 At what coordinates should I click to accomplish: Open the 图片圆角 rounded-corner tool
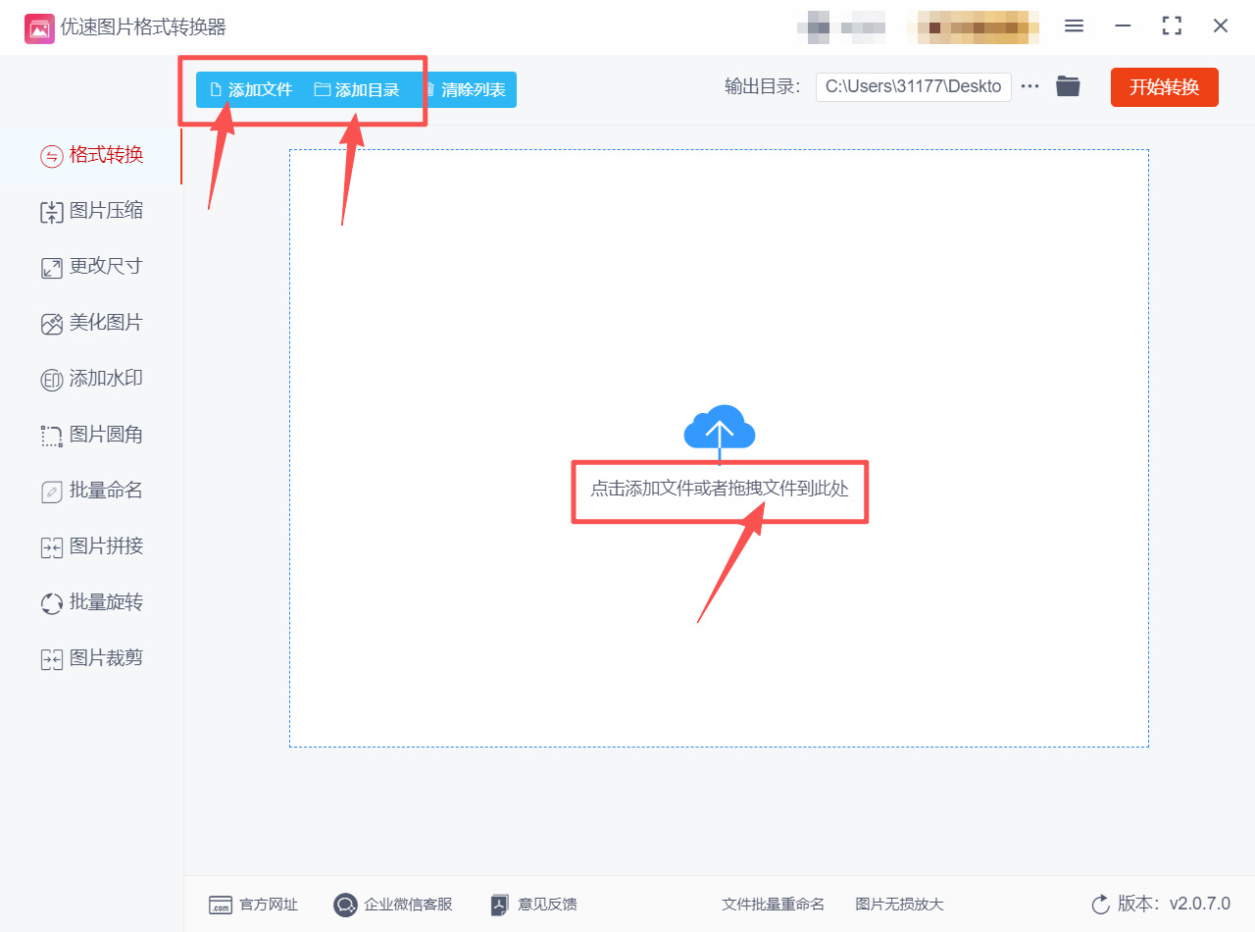(93, 435)
